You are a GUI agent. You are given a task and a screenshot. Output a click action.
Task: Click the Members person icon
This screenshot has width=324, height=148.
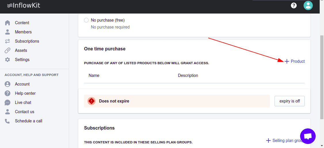(7, 32)
